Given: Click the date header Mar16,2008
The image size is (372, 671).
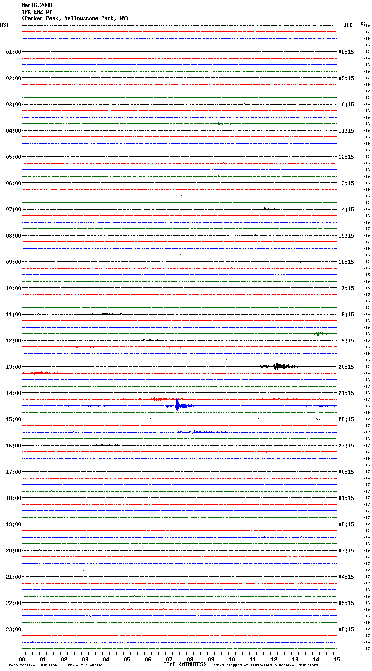Looking at the screenshot, I should tap(37, 5).
